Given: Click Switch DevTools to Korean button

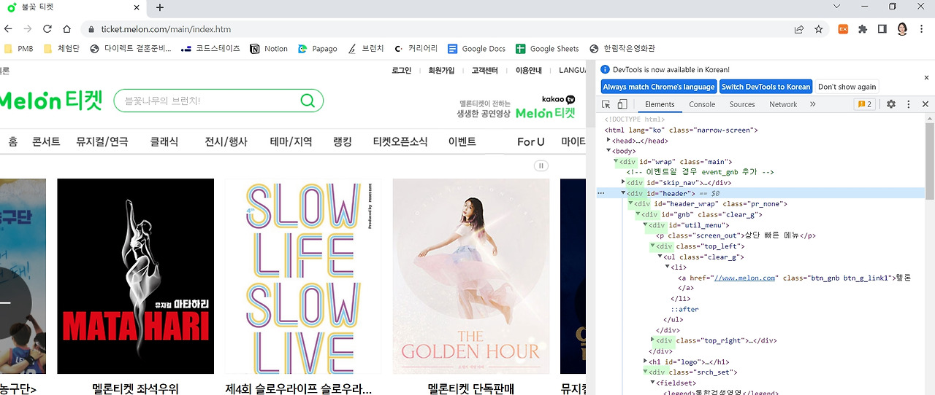Looking at the screenshot, I should (766, 87).
